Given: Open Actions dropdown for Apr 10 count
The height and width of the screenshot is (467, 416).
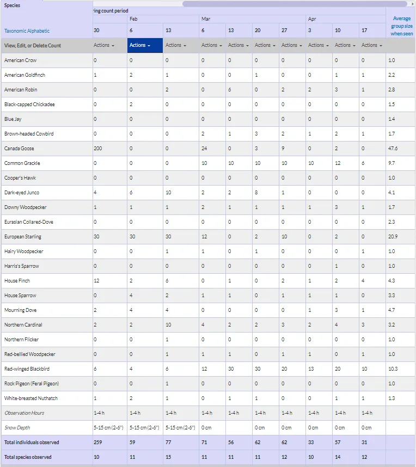Looking at the screenshot, I should coord(345,45).
